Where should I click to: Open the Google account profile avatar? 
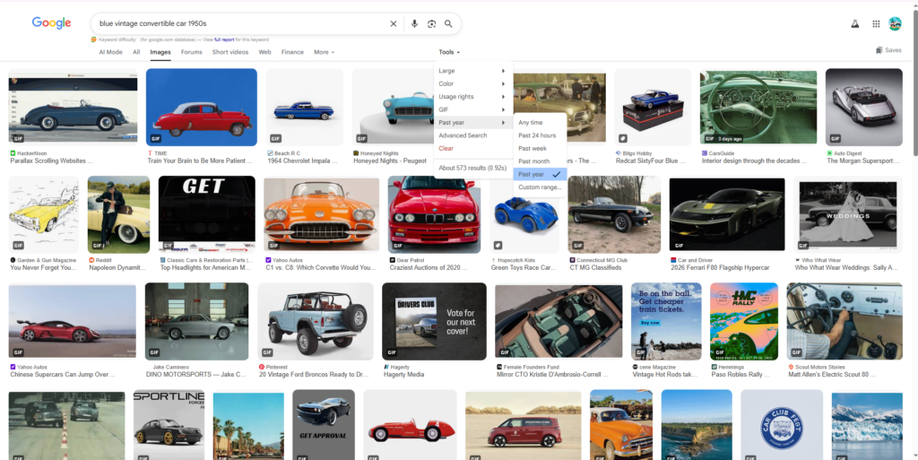coord(895,24)
